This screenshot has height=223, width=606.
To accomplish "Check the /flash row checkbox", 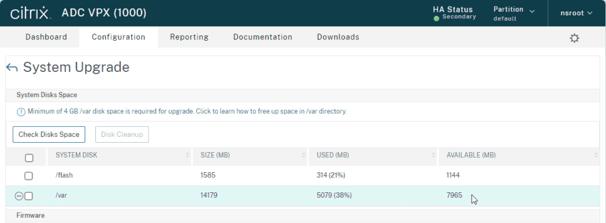I will tap(28, 176).
